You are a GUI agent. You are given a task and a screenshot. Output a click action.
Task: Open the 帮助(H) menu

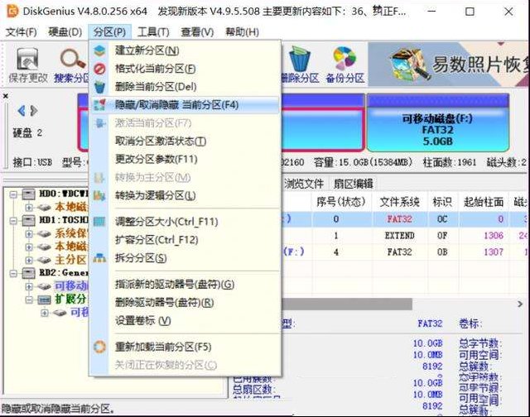coord(242,32)
